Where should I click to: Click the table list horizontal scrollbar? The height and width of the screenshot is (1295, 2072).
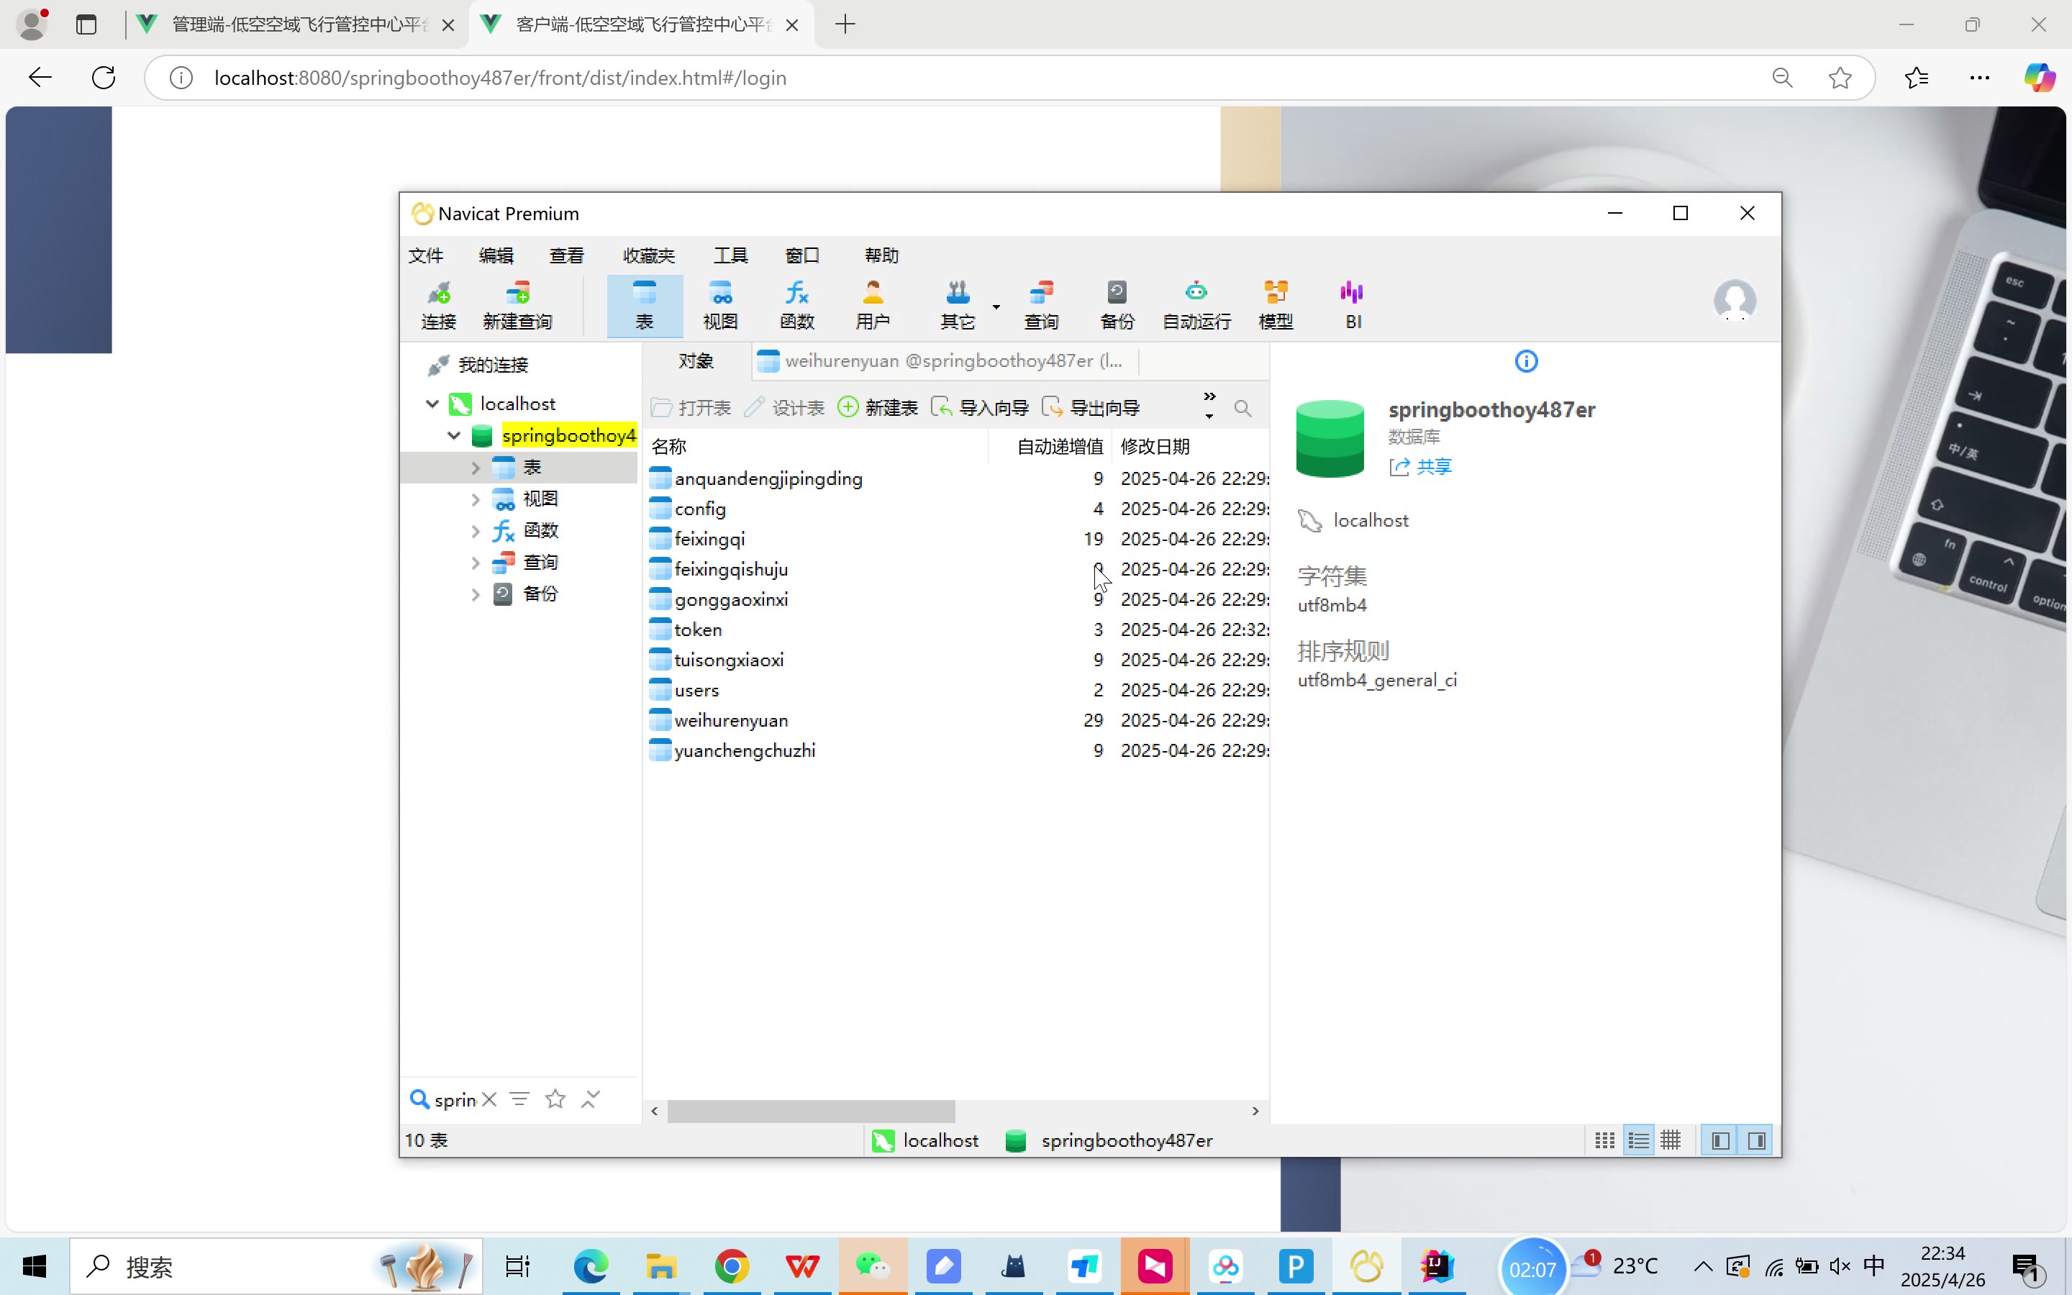[x=811, y=1111]
